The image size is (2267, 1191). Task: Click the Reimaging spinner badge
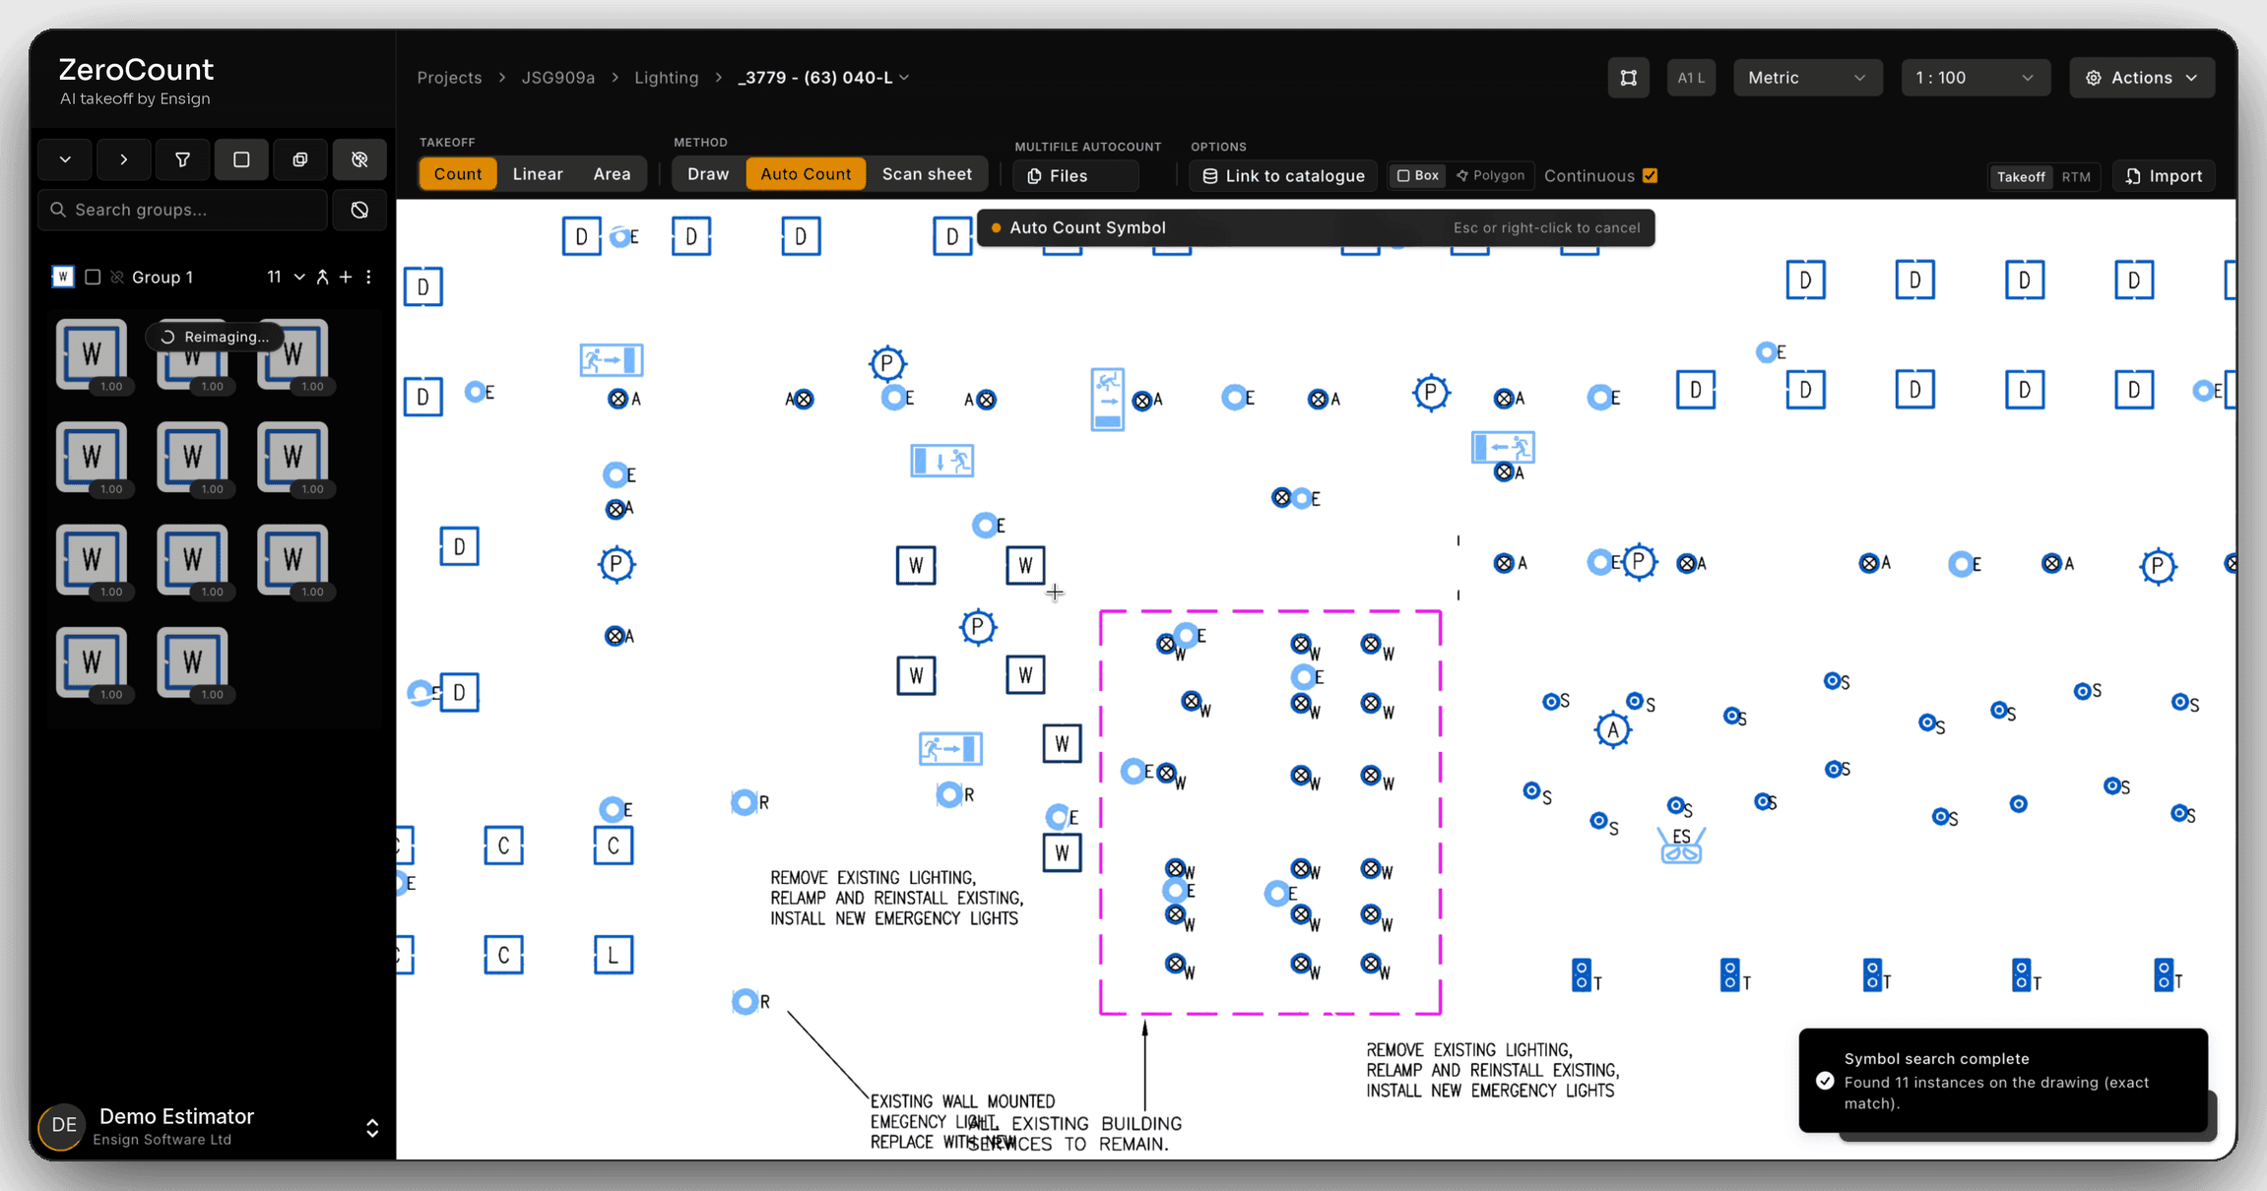click(x=215, y=337)
